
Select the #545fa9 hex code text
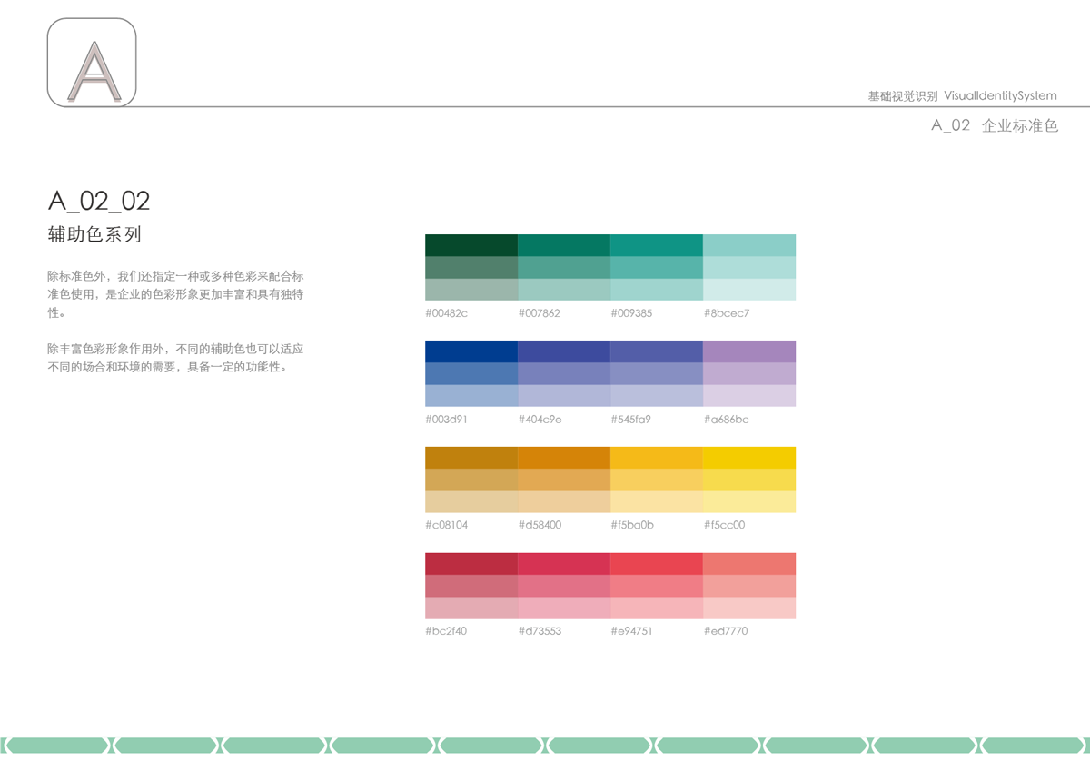tap(631, 420)
